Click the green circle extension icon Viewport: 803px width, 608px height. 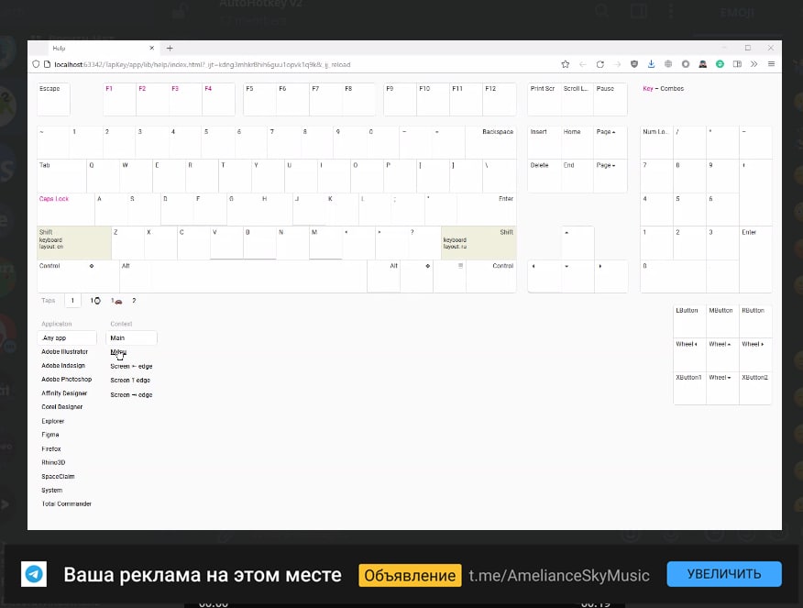(720, 64)
